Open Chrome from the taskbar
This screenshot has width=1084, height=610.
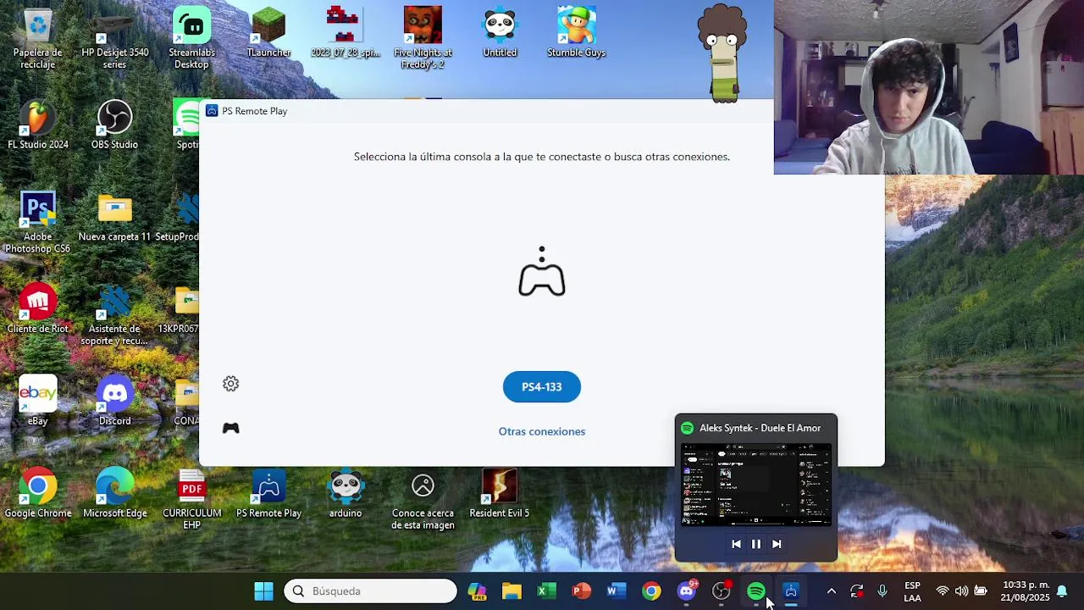651,591
